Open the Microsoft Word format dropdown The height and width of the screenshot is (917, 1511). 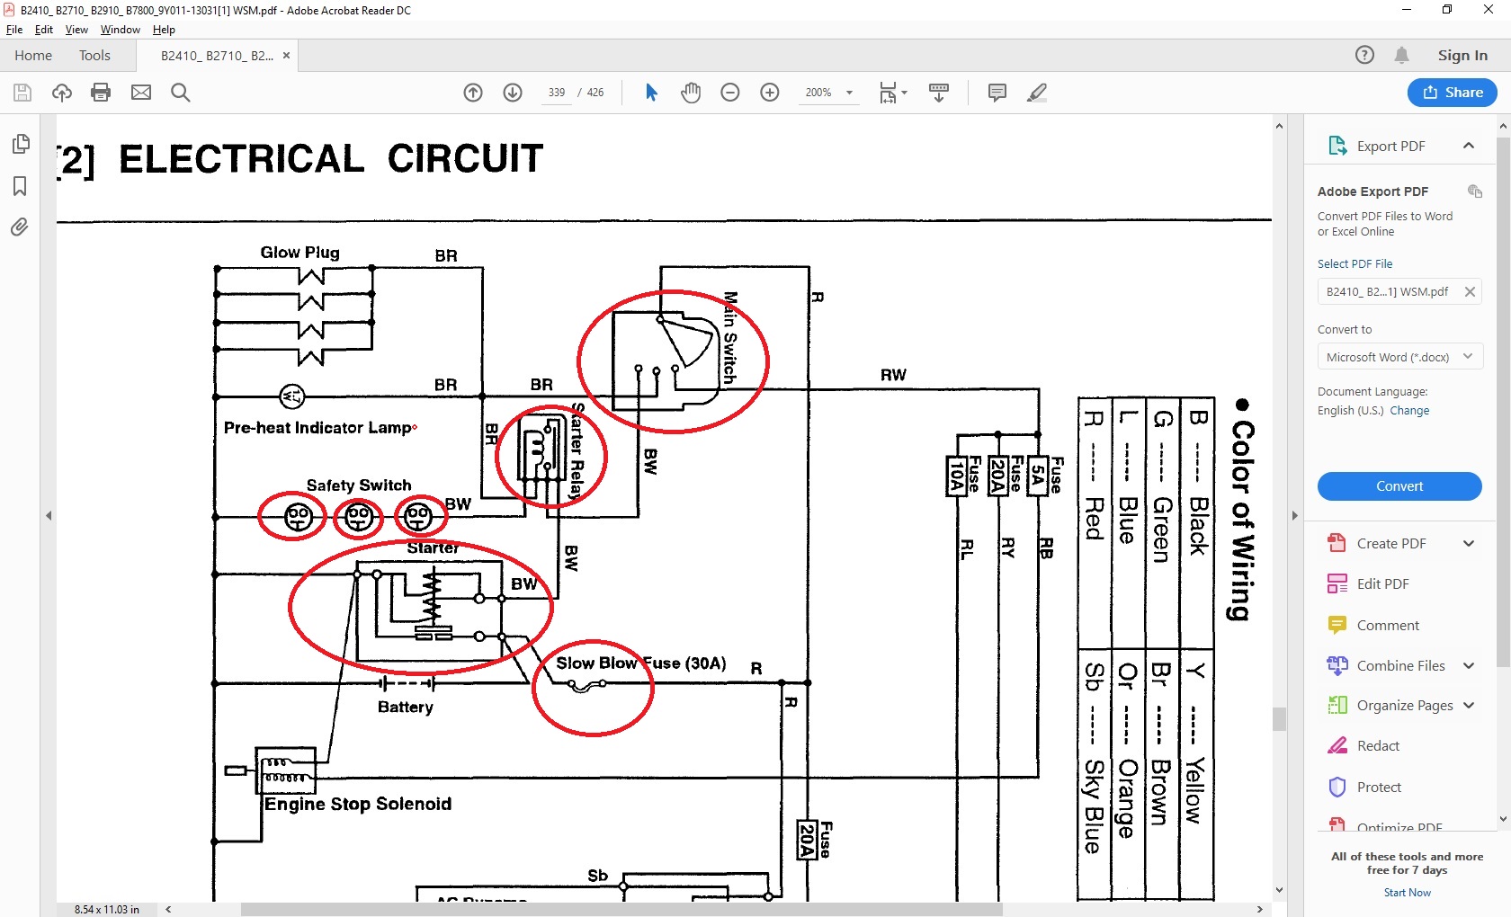1399,357
